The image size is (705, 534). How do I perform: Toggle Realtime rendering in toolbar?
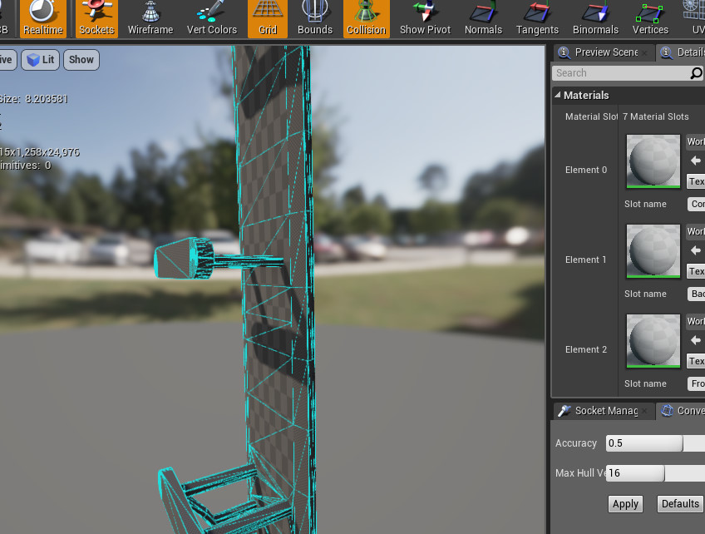(42, 19)
